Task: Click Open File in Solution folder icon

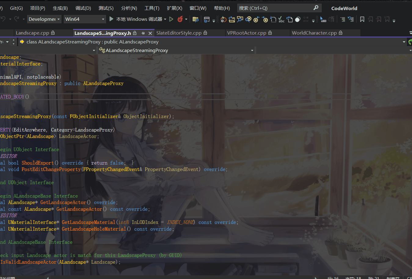Action: click(x=232, y=19)
